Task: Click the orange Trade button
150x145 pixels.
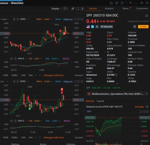Action: (x=143, y=26)
